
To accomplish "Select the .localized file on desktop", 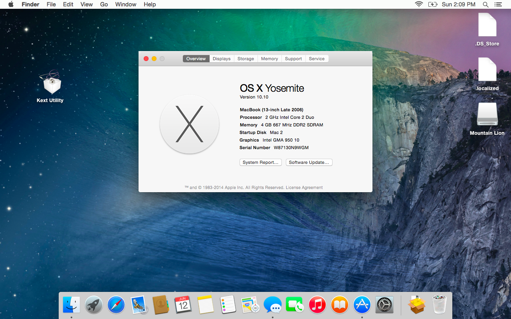I will [x=487, y=69].
